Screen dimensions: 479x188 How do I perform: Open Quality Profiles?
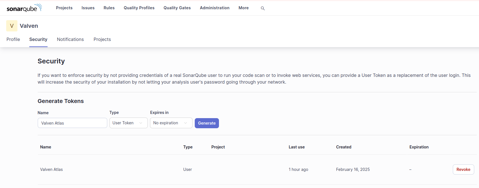[139, 8]
